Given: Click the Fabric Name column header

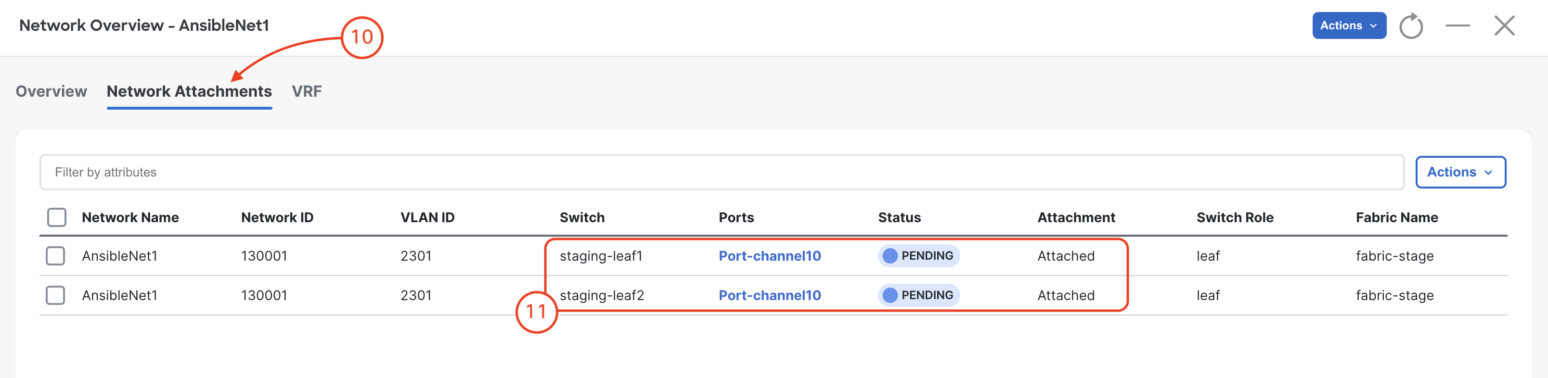Looking at the screenshot, I should [1396, 217].
